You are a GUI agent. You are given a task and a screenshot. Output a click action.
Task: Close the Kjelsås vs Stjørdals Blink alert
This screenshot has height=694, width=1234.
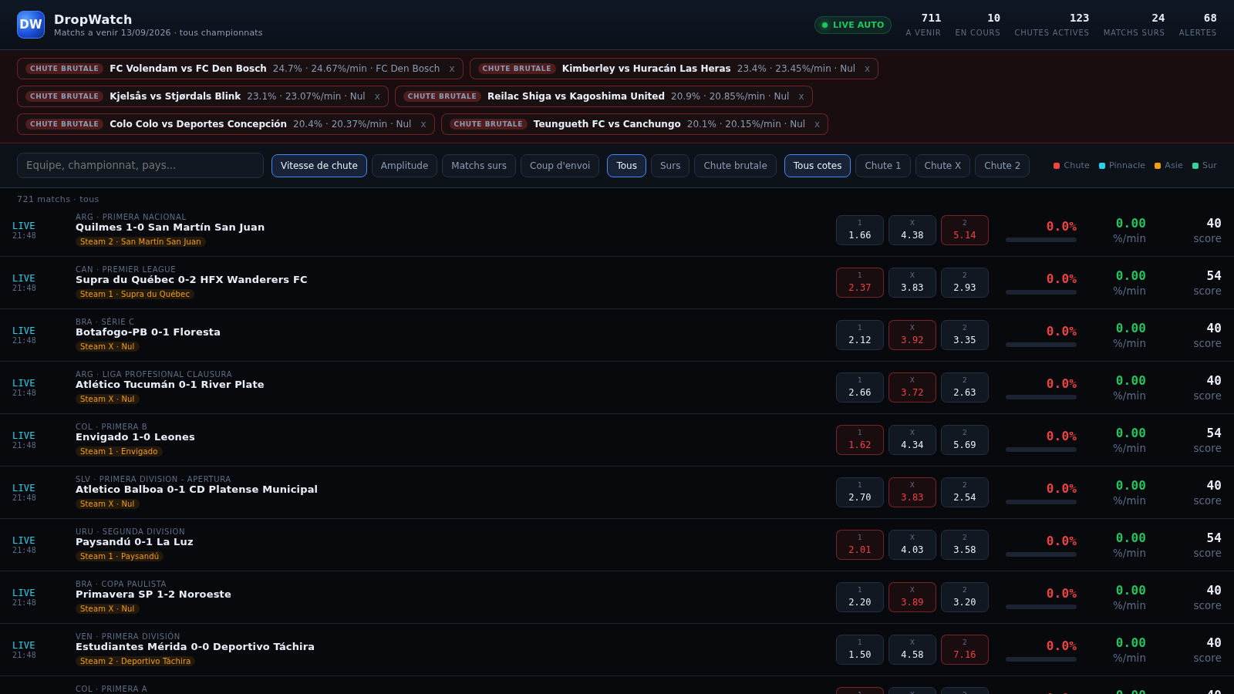coord(377,96)
